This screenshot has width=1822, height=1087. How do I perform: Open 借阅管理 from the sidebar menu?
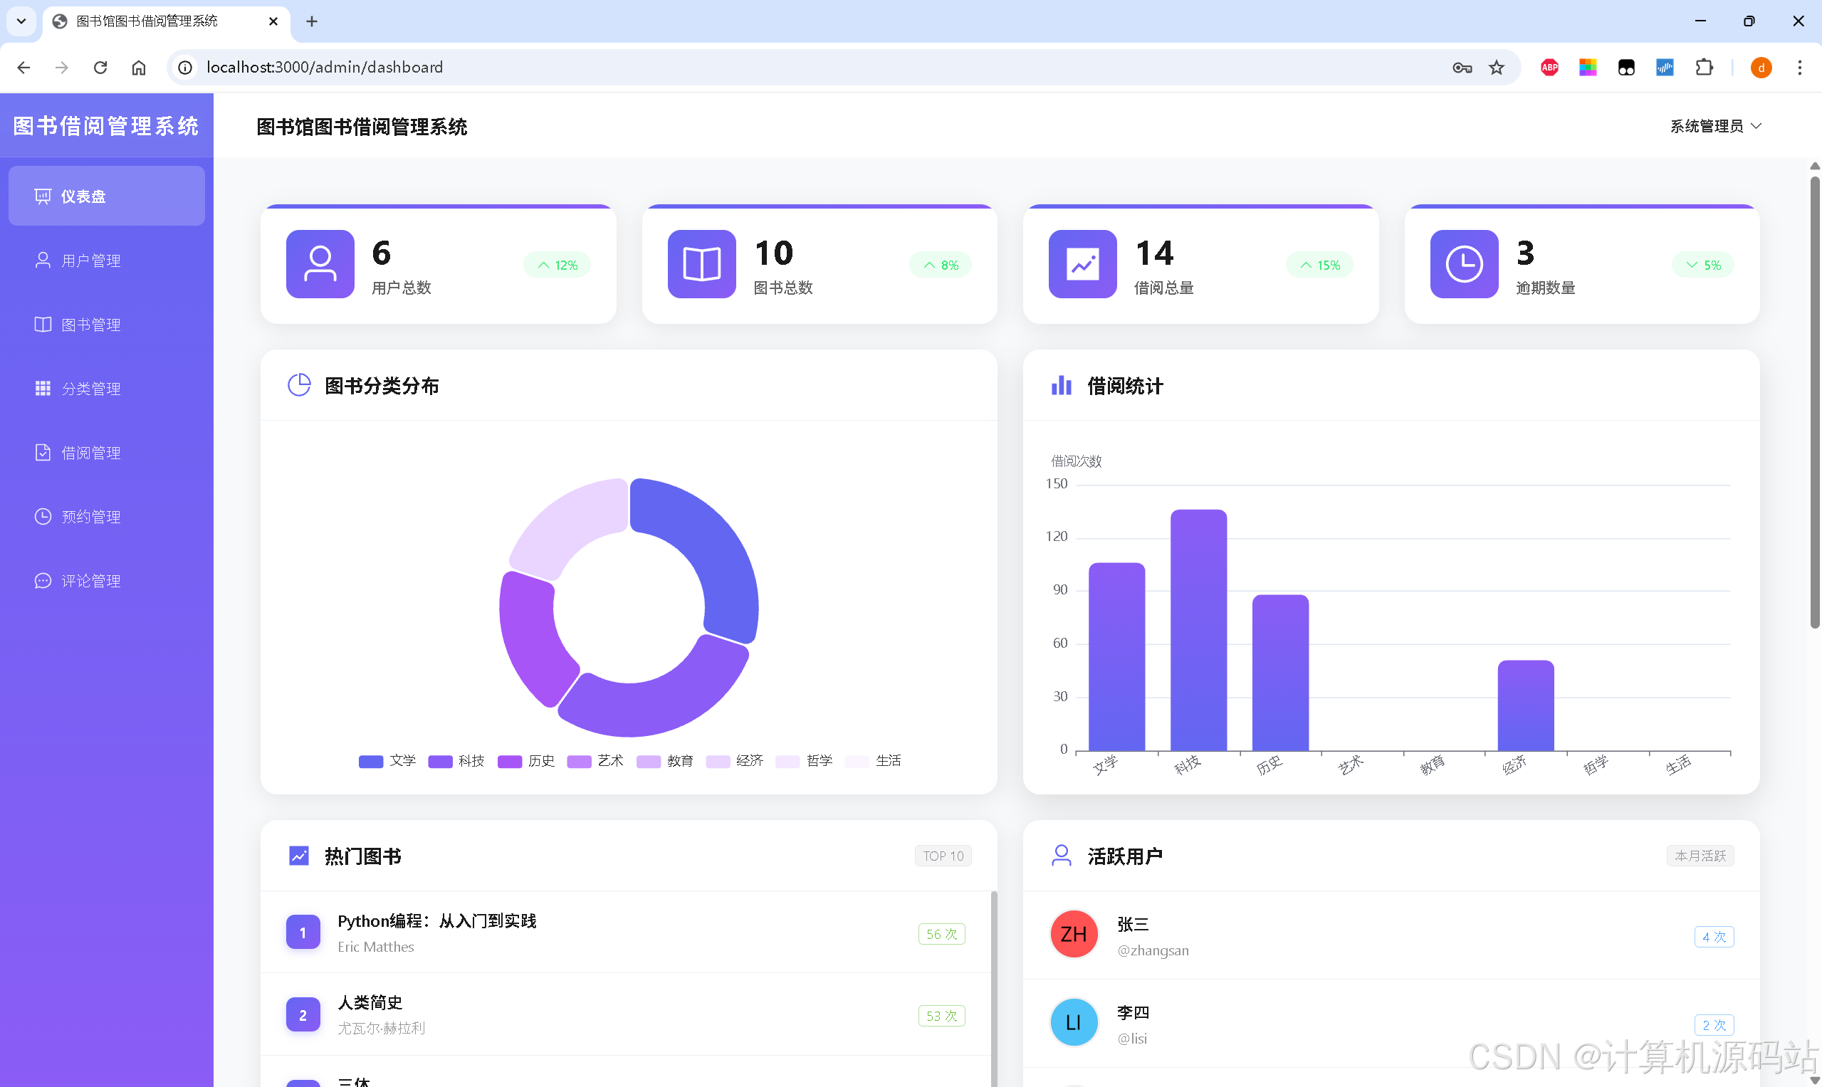click(91, 453)
